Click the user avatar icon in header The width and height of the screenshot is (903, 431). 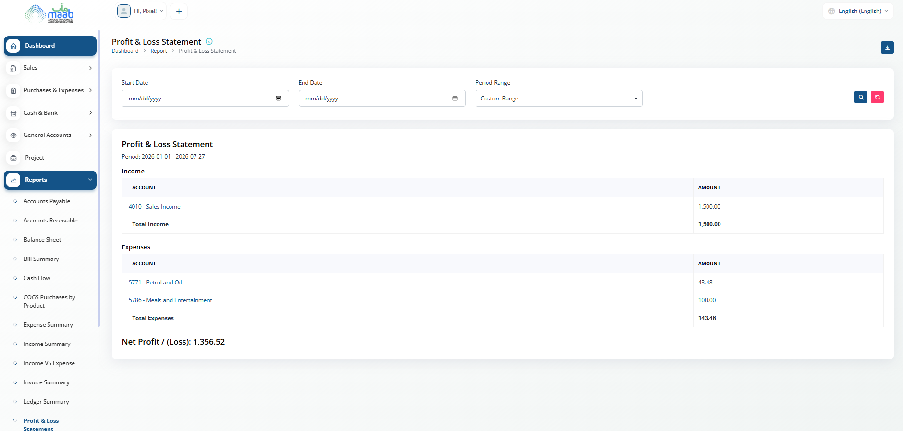pos(124,11)
